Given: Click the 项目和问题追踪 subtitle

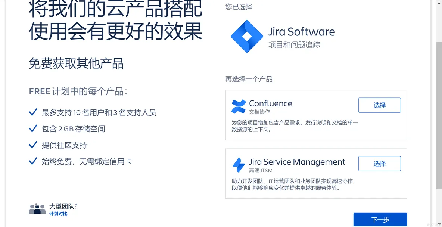Looking at the screenshot, I should click(295, 45).
